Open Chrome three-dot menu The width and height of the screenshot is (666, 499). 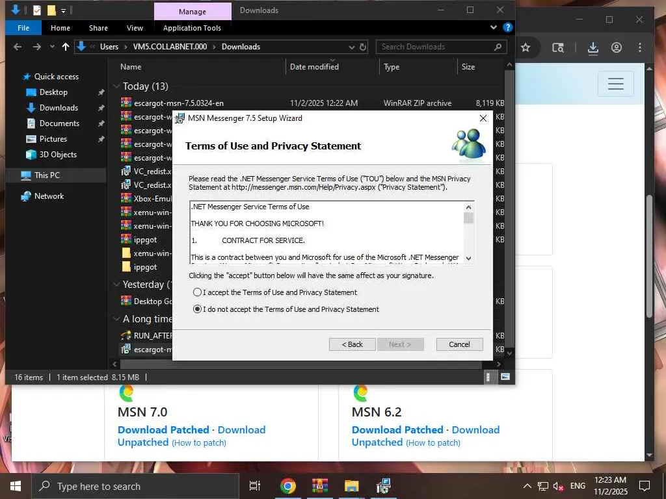640,47
